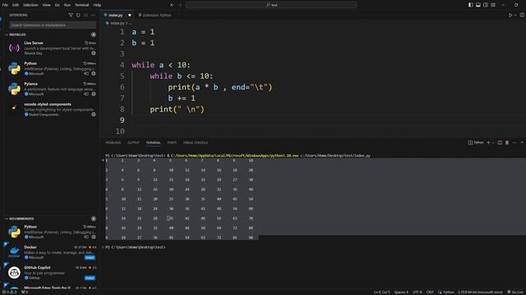Viewport: 526px width, 295px height.
Task: Create a new terminal with plus icon
Action: tap(488, 143)
